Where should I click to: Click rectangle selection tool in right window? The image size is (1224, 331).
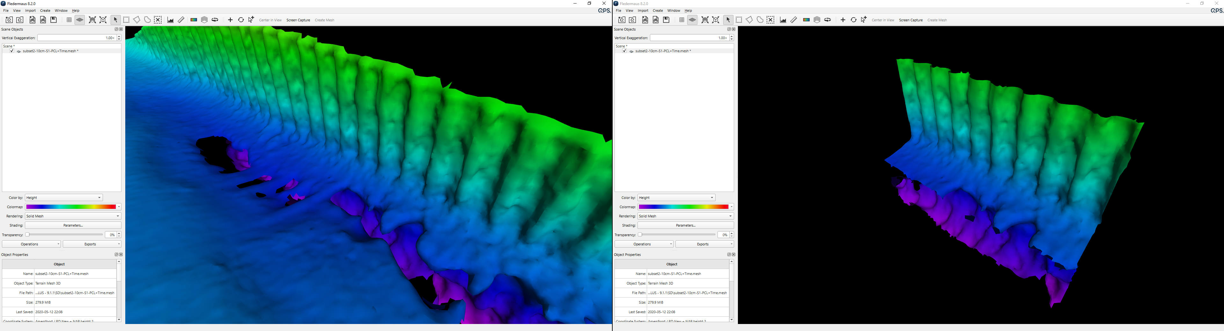pyautogui.click(x=739, y=20)
